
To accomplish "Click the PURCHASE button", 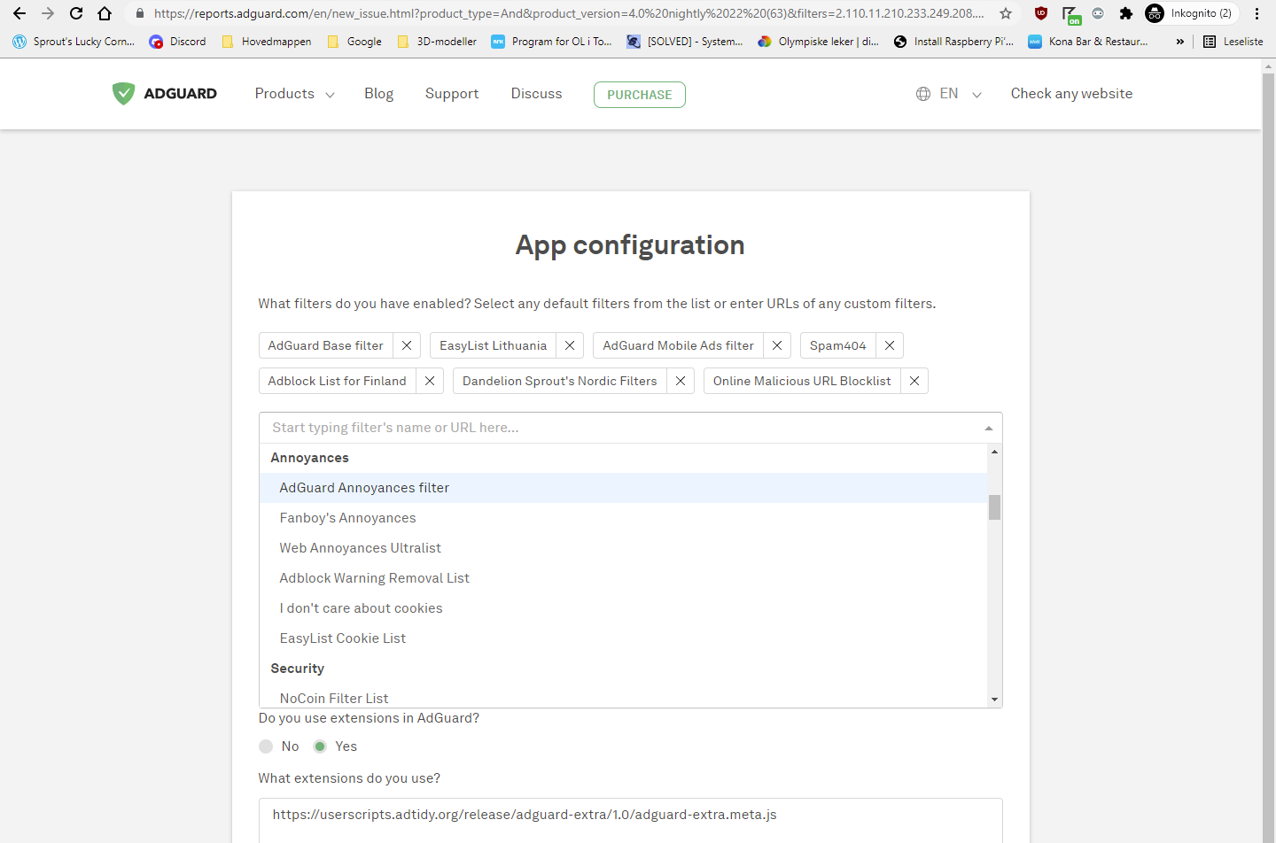I will (x=639, y=94).
